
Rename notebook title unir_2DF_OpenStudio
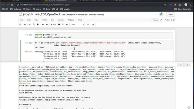[48, 14]
